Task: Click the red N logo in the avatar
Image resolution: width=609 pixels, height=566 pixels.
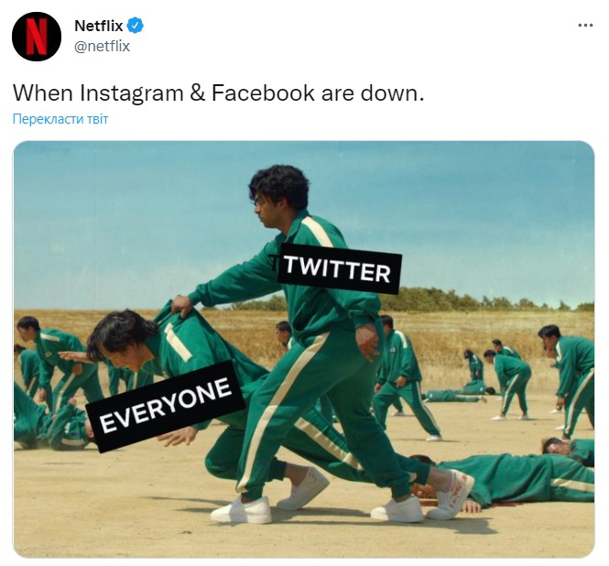Action: (x=37, y=37)
